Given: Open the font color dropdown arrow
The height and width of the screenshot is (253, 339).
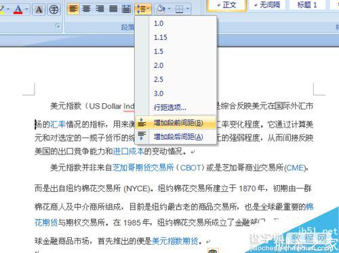Looking at the screenshot, I should pos(26,9).
